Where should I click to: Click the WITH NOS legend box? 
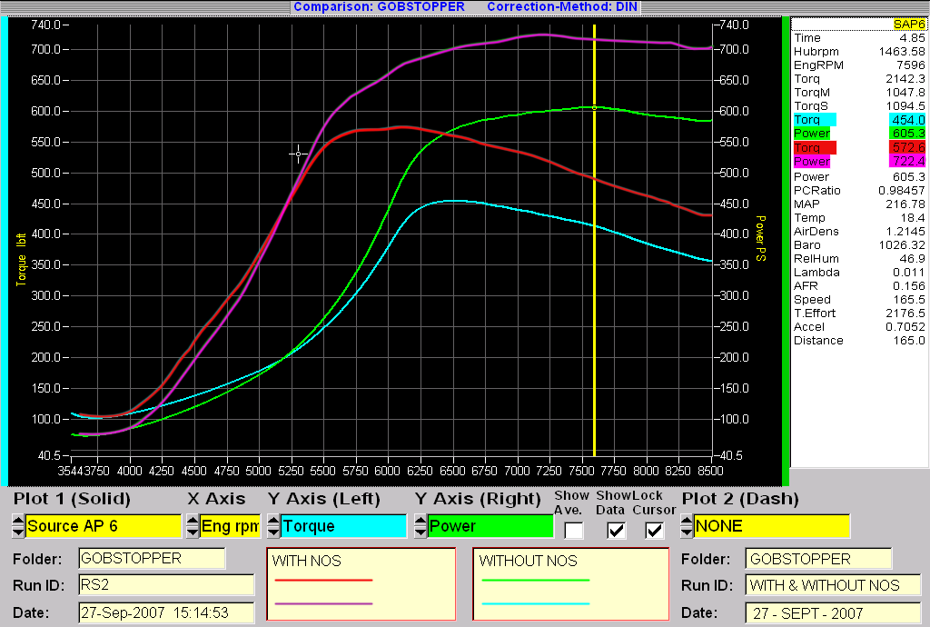click(x=360, y=581)
